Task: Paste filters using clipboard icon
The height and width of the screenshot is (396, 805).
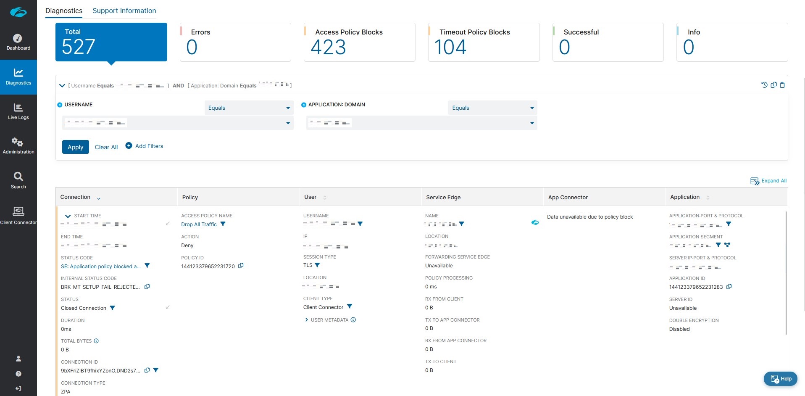Action: pyautogui.click(x=782, y=85)
